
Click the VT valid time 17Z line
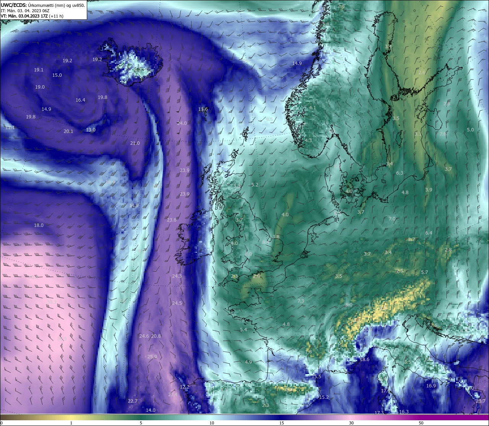32,16
